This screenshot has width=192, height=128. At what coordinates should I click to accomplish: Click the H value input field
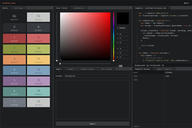[x=124, y=48]
